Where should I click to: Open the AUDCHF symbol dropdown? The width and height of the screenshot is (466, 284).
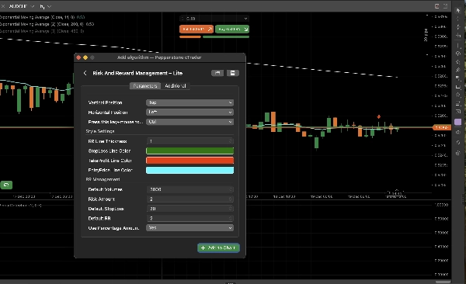22,6
